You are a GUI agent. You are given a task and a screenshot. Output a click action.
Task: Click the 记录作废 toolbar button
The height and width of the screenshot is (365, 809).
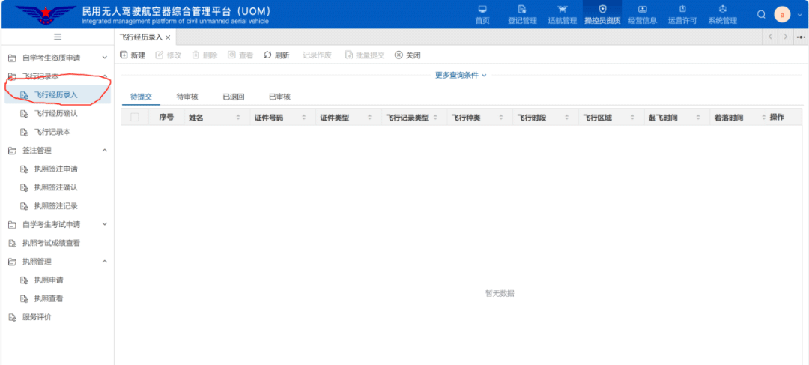(x=317, y=55)
